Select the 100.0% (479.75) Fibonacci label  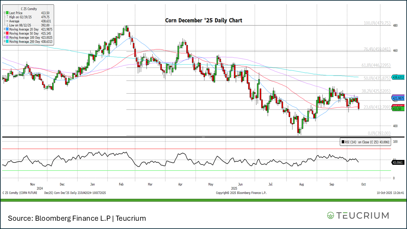point(377,23)
